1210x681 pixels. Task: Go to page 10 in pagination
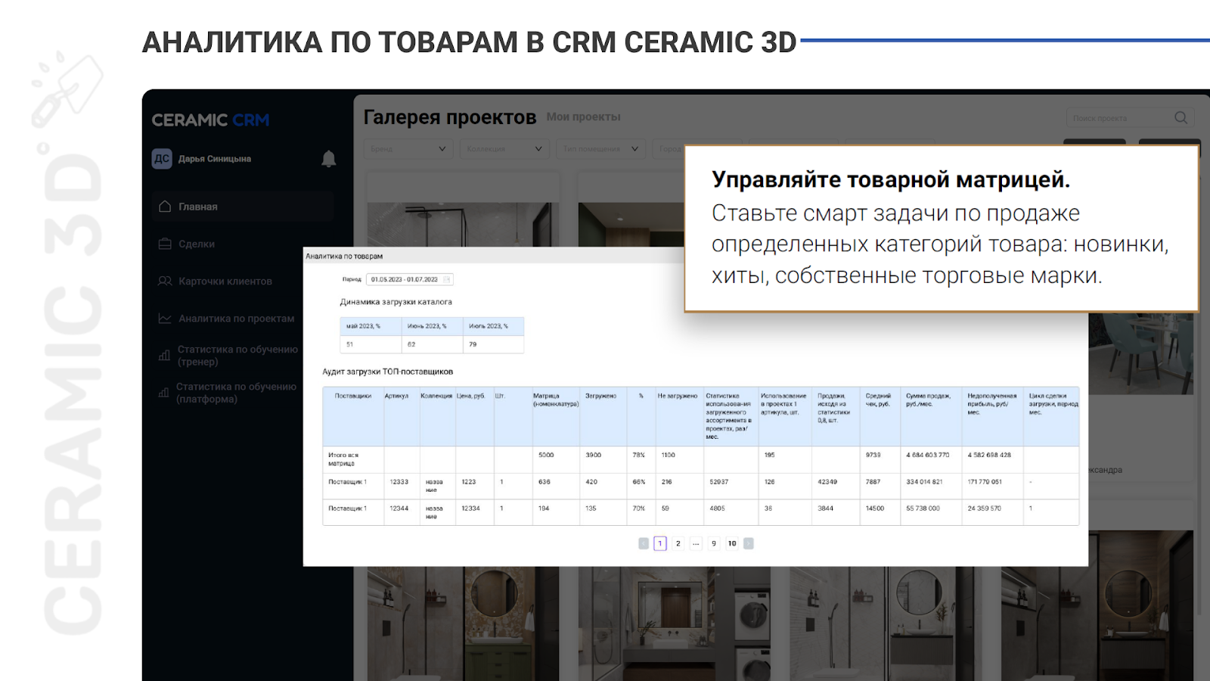[x=732, y=543]
